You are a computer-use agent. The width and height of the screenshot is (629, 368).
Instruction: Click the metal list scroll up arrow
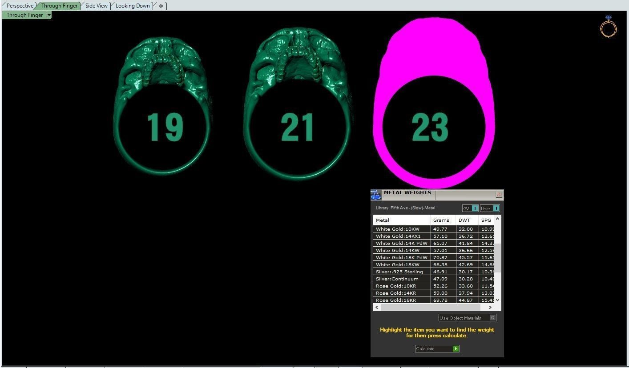coord(497,219)
